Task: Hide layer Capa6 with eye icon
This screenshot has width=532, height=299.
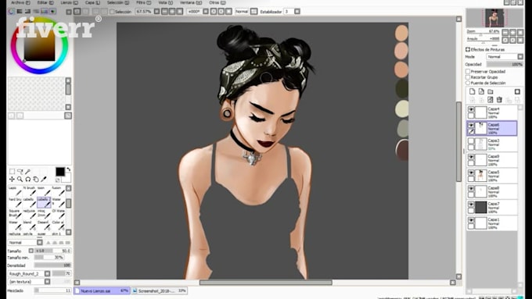Action: 471,125
